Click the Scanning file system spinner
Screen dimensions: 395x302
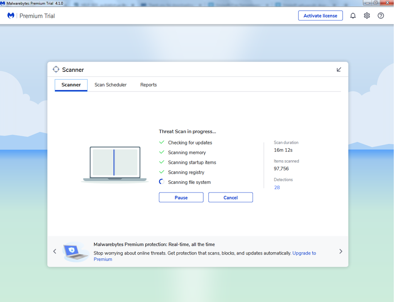pyautogui.click(x=162, y=182)
